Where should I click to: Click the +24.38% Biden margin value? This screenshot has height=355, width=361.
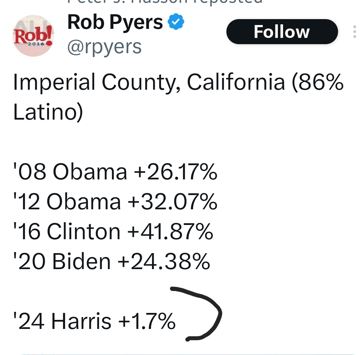164,261
